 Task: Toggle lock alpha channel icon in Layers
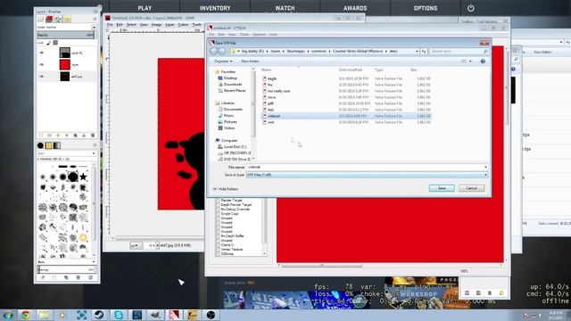pos(55,43)
